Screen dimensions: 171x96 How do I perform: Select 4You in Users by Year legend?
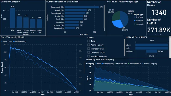(x=98, y=64)
